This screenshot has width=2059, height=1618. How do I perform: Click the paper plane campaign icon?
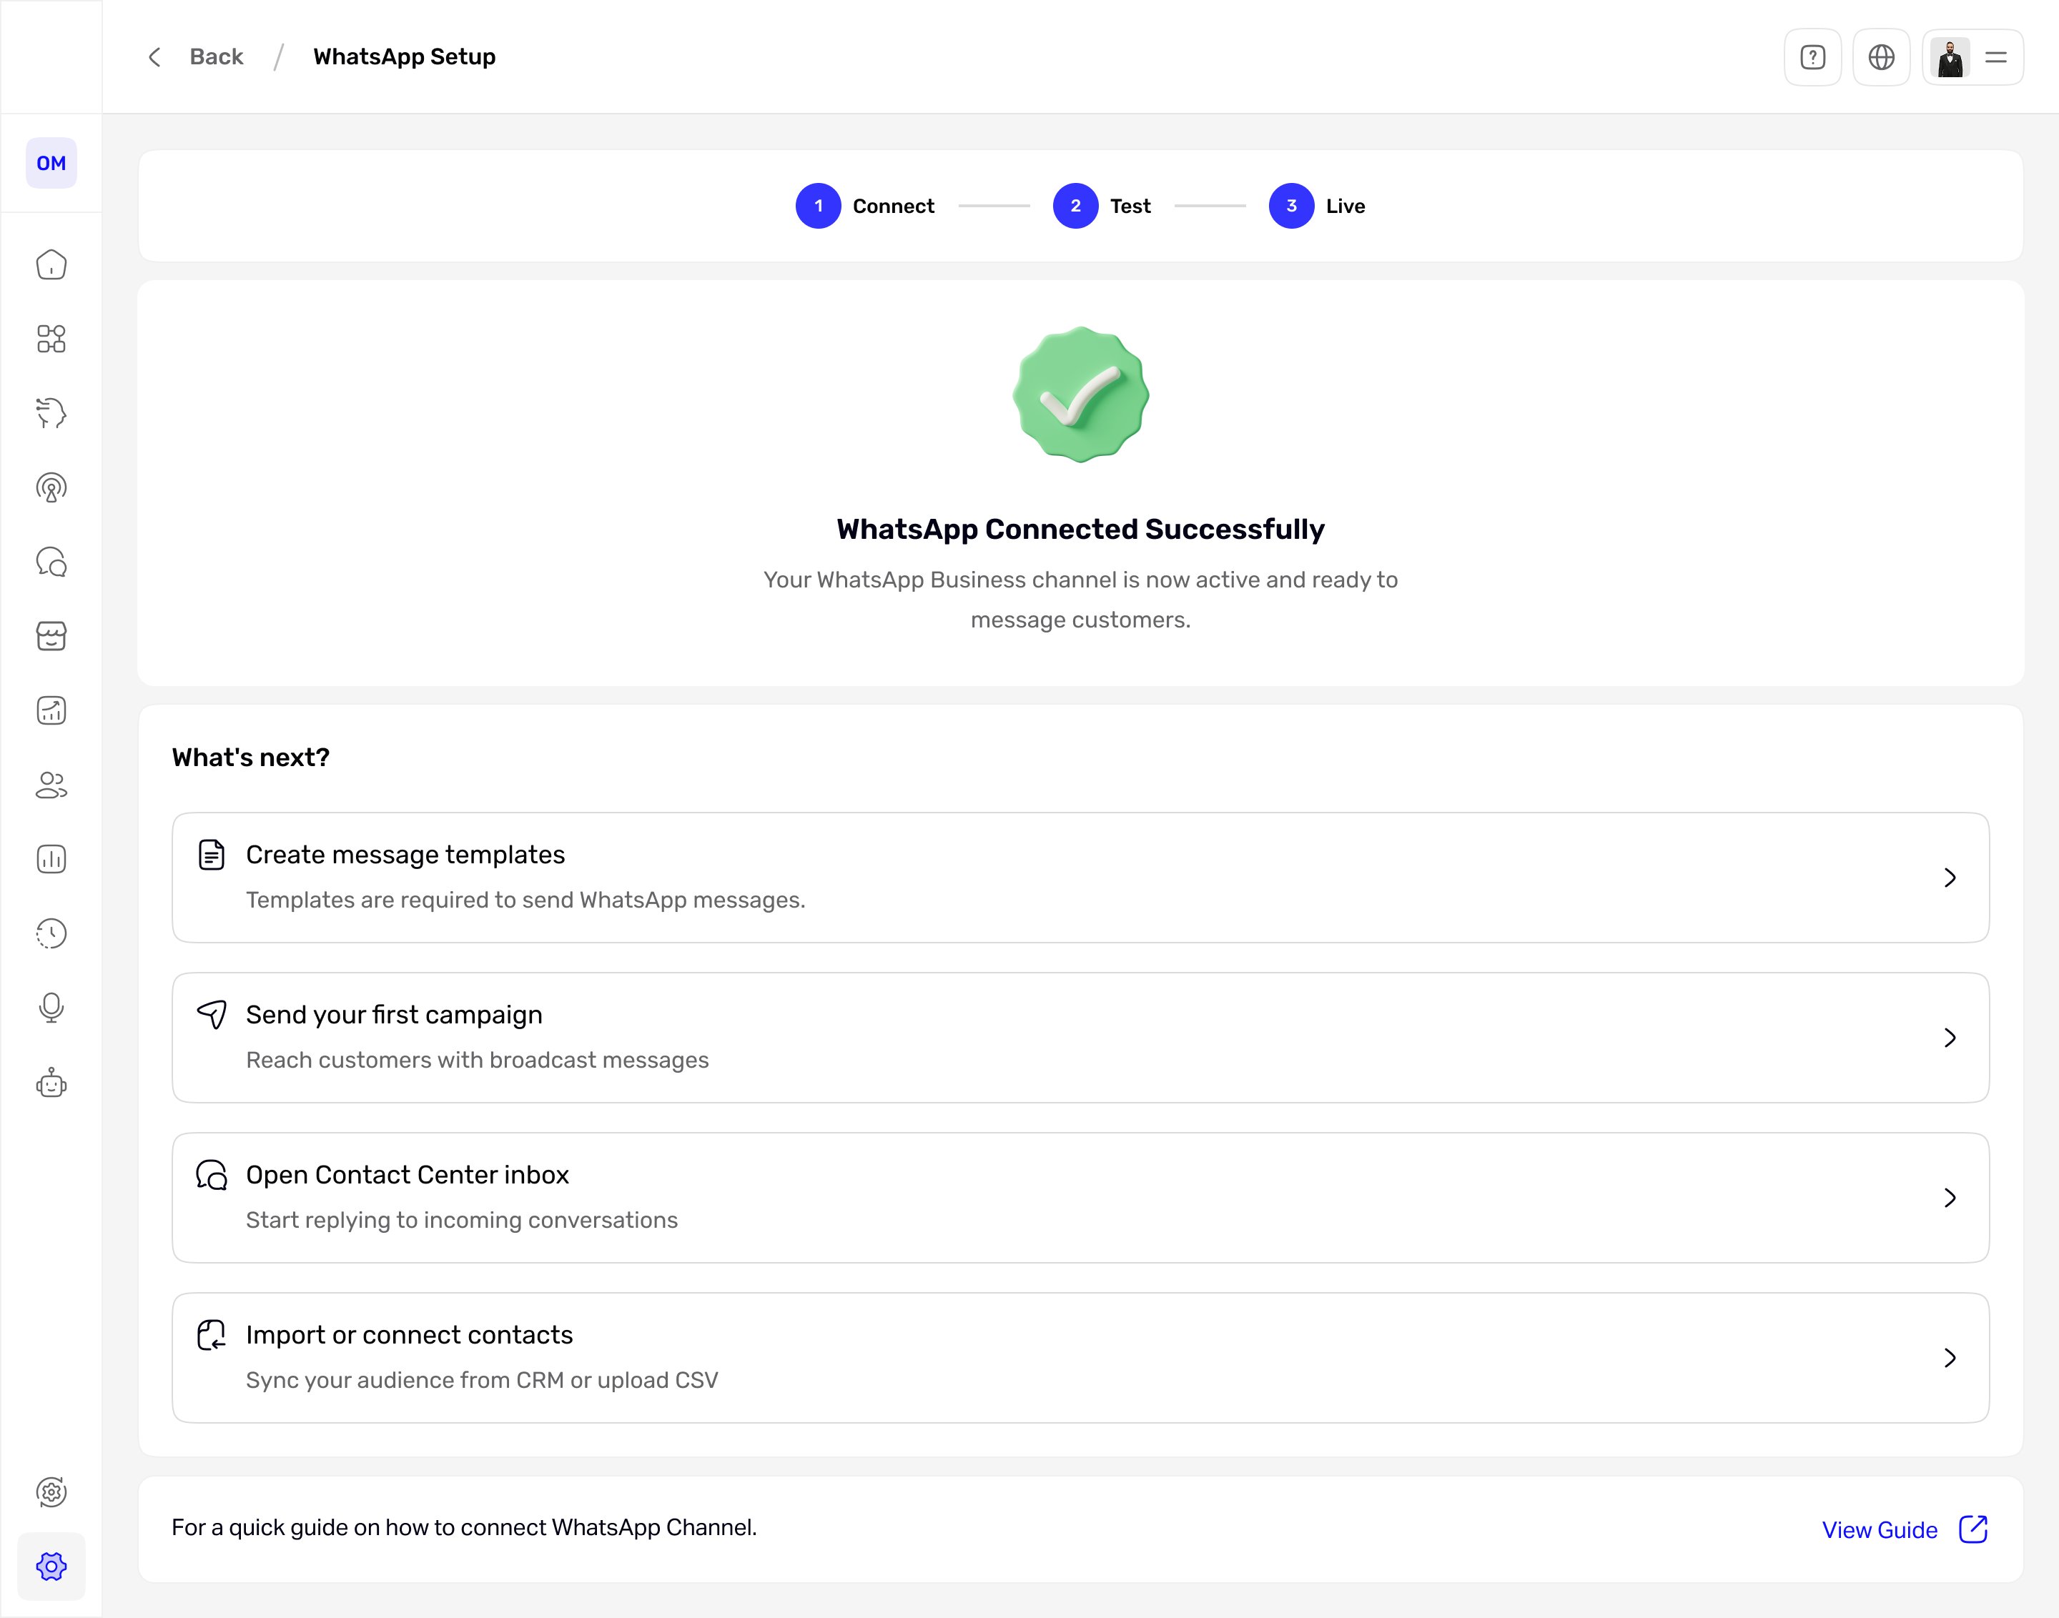(x=212, y=1015)
